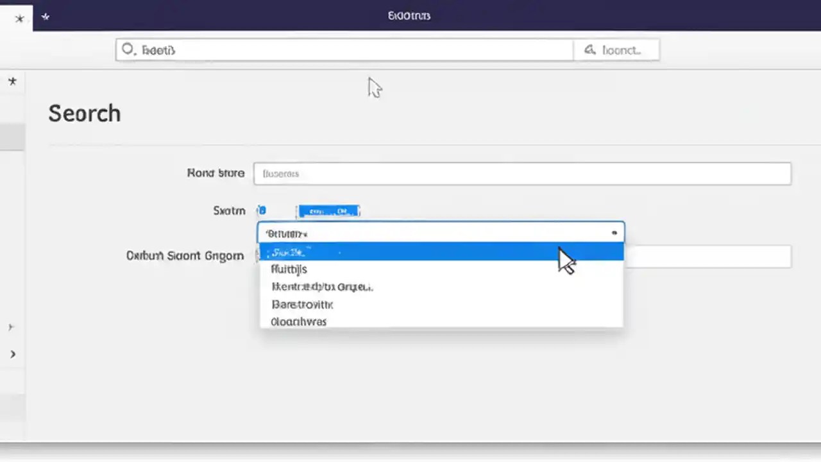This screenshot has width=821, height=462.
Task: Select Fluitbjls from the open dropdown list
Action: pos(289,269)
